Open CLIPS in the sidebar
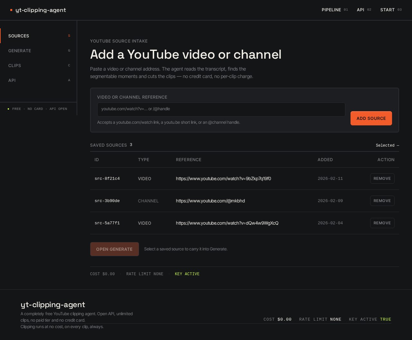 39,65
